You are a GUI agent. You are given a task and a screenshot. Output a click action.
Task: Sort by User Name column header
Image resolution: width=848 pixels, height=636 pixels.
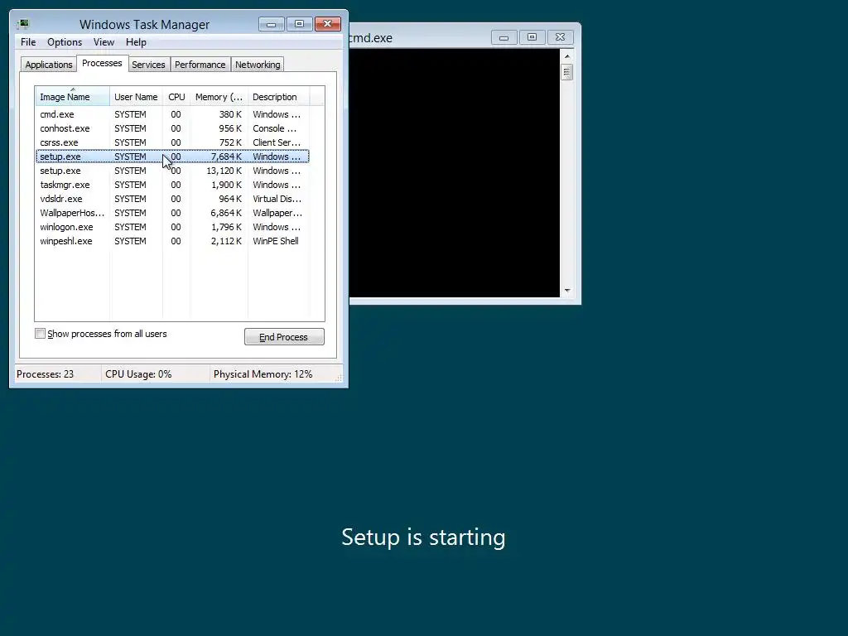[x=136, y=97]
